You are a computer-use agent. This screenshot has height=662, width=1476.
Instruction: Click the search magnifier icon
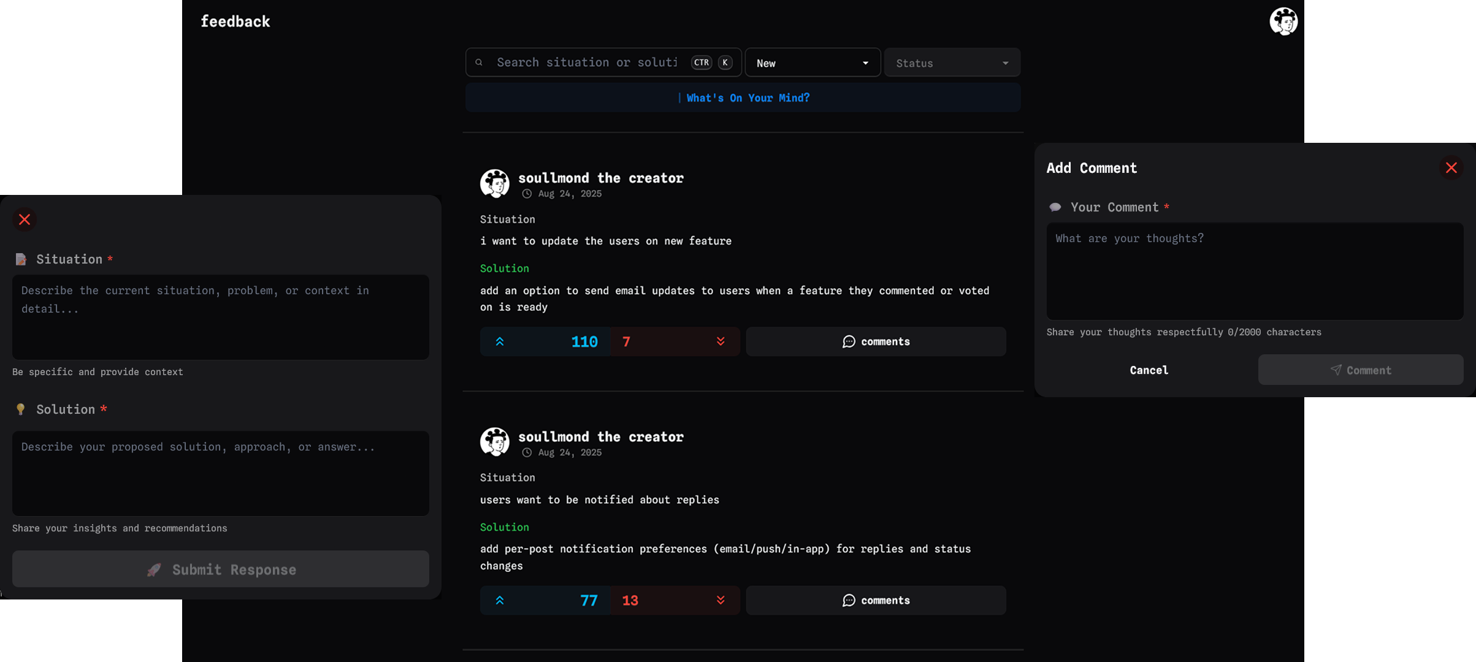click(479, 63)
